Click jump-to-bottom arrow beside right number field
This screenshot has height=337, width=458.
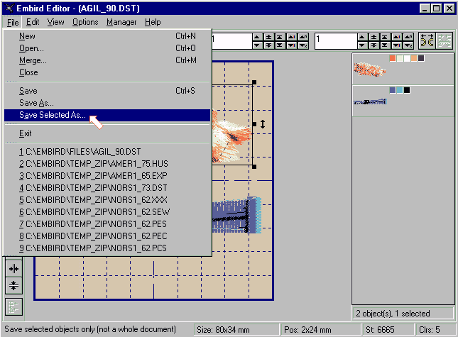pyautogui.click(x=385, y=45)
